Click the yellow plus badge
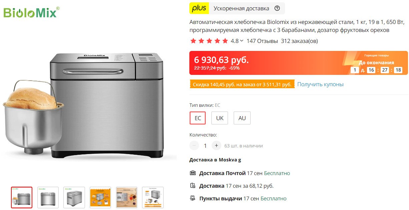 (199, 8)
